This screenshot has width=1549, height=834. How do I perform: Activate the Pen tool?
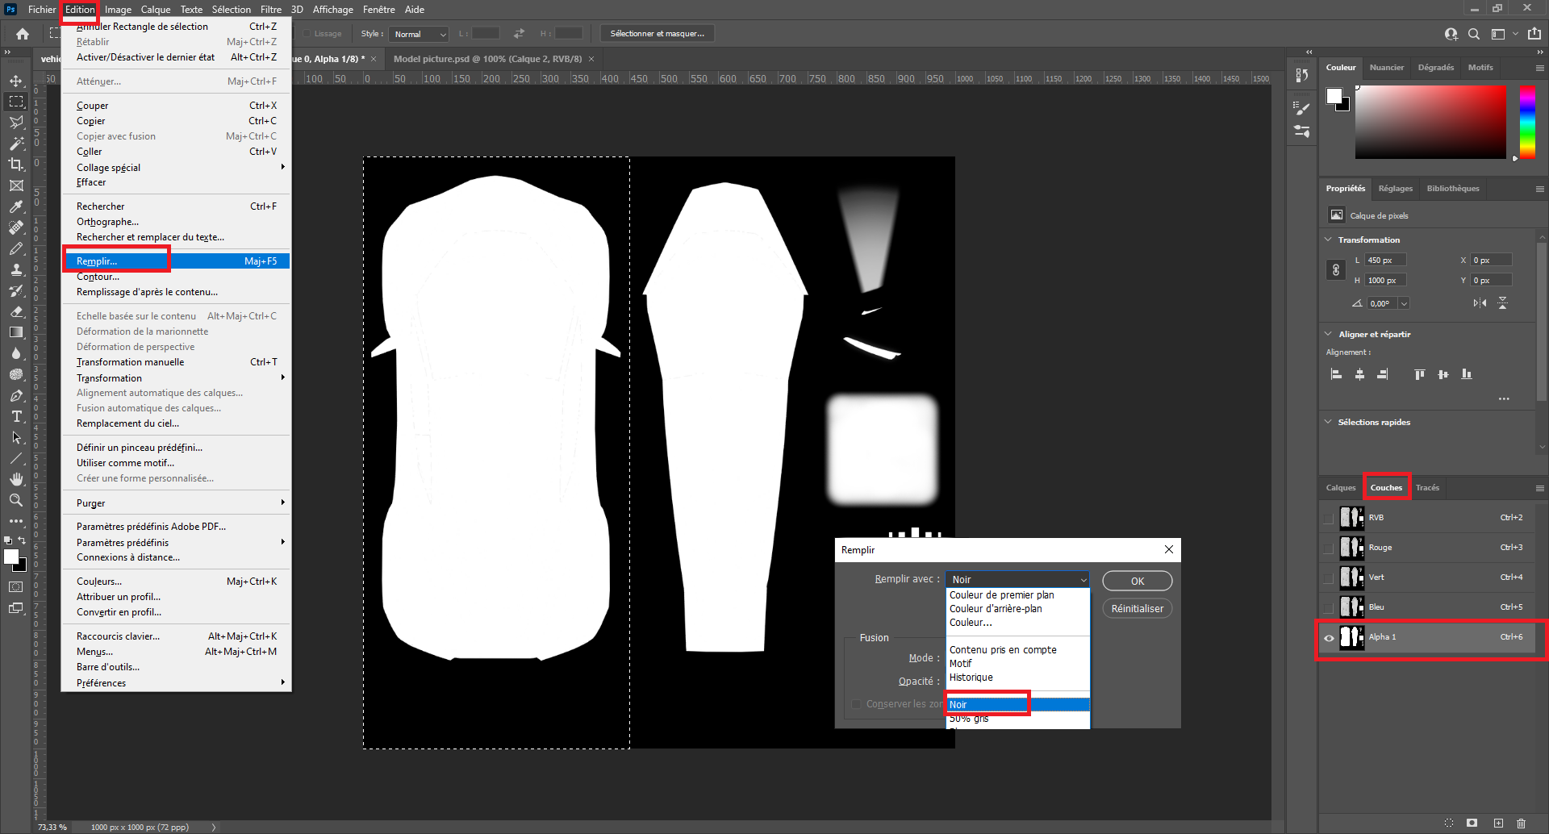pos(16,395)
